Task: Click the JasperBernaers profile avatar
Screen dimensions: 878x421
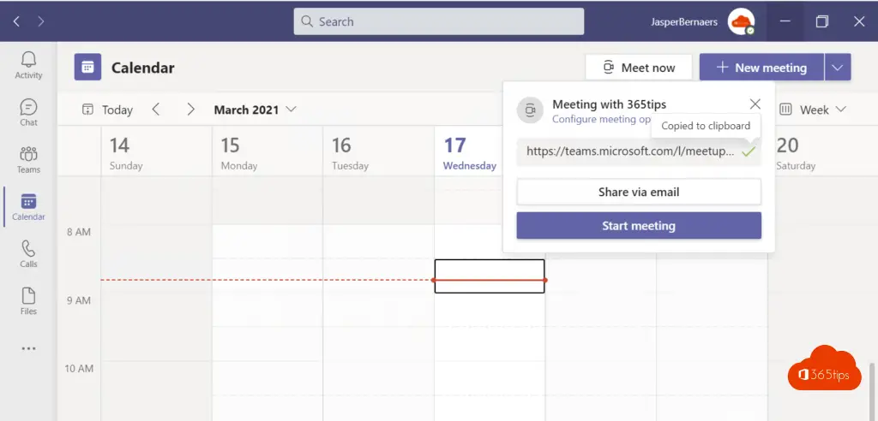Action: point(740,21)
